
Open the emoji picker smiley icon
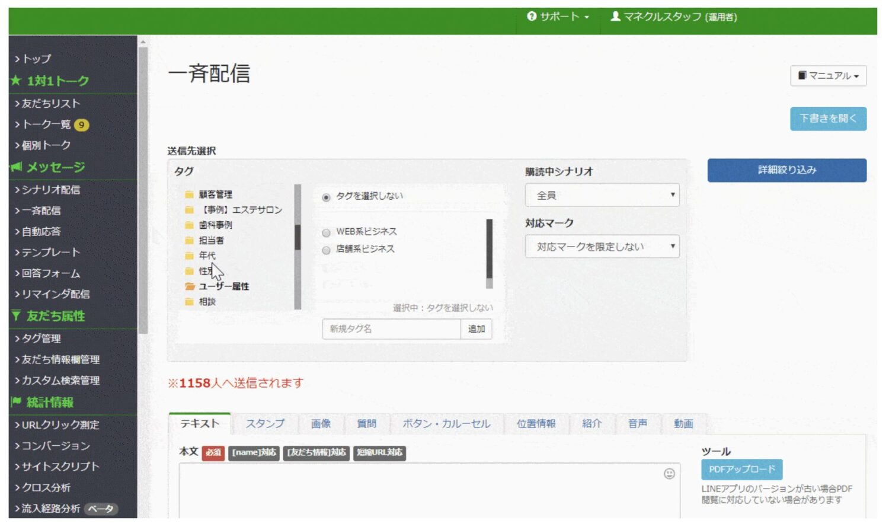(669, 474)
